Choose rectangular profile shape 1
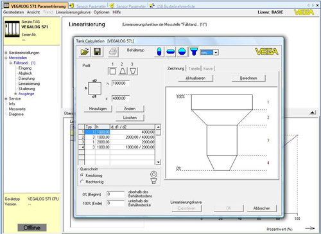This screenshot has height=234, width=321. click(112, 71)
